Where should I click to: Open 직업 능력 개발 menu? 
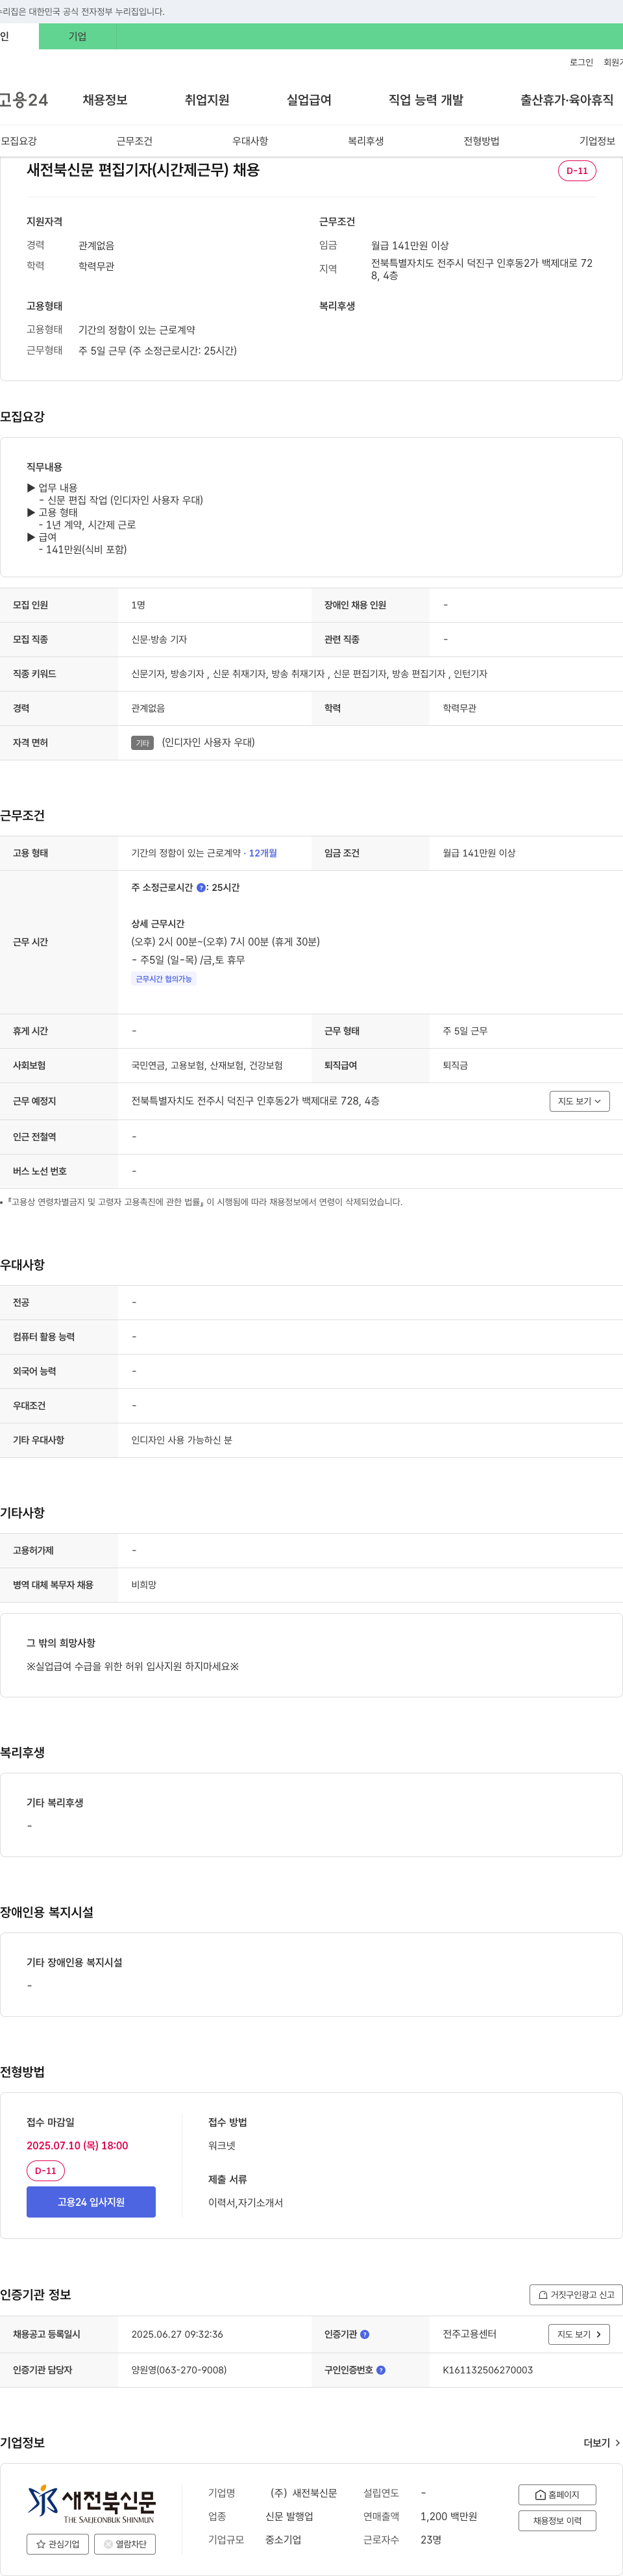[x=426, y=100]
